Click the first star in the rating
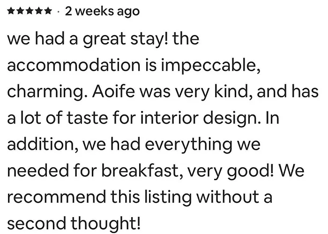This screenshot has height=234, width=328. (x=11, y=11)
